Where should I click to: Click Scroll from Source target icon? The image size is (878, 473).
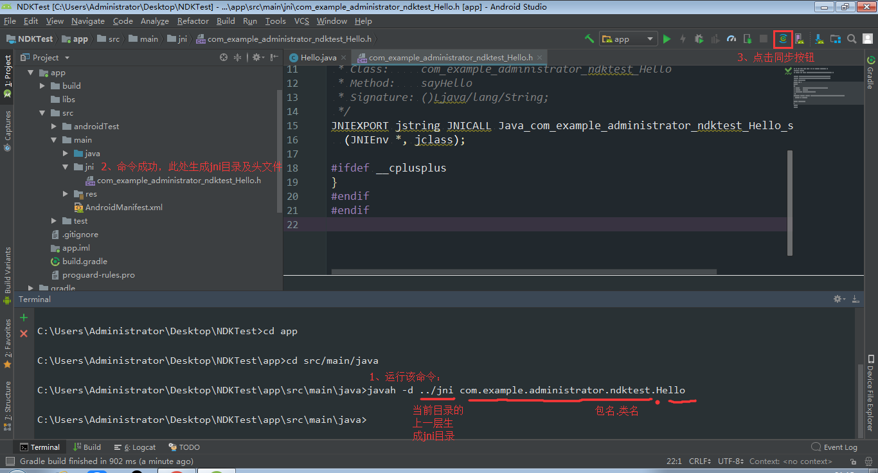(224, 57)
